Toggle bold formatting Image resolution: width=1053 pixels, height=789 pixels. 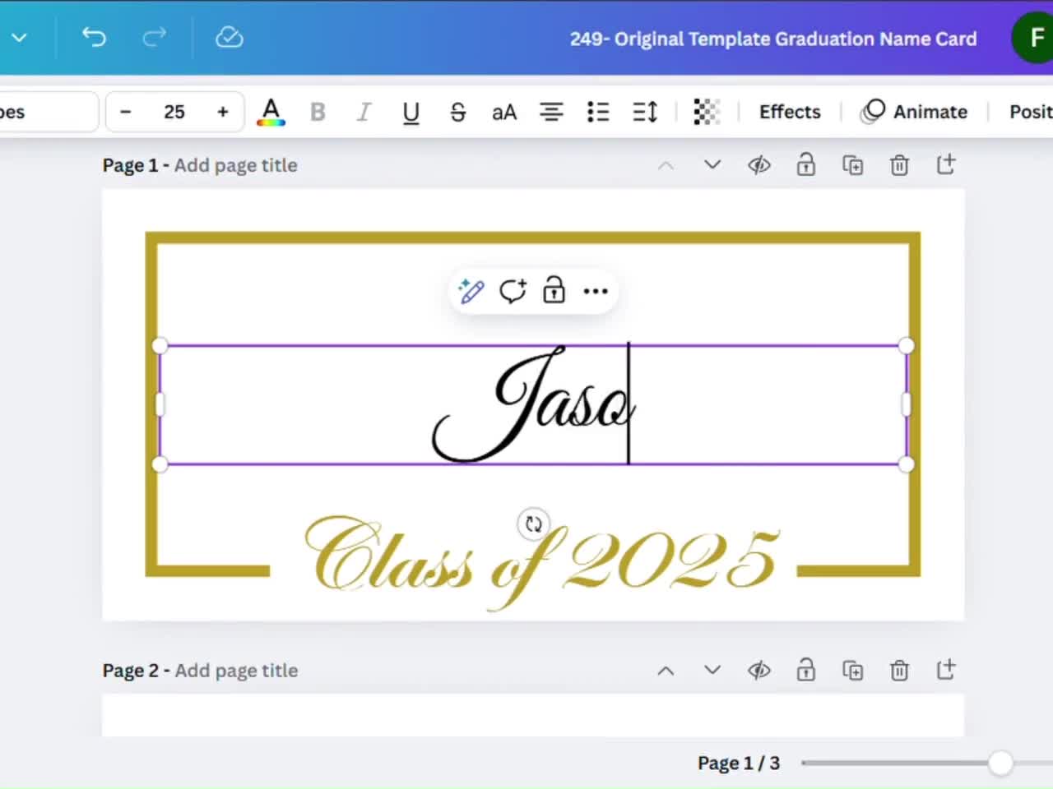click(318, 112)
